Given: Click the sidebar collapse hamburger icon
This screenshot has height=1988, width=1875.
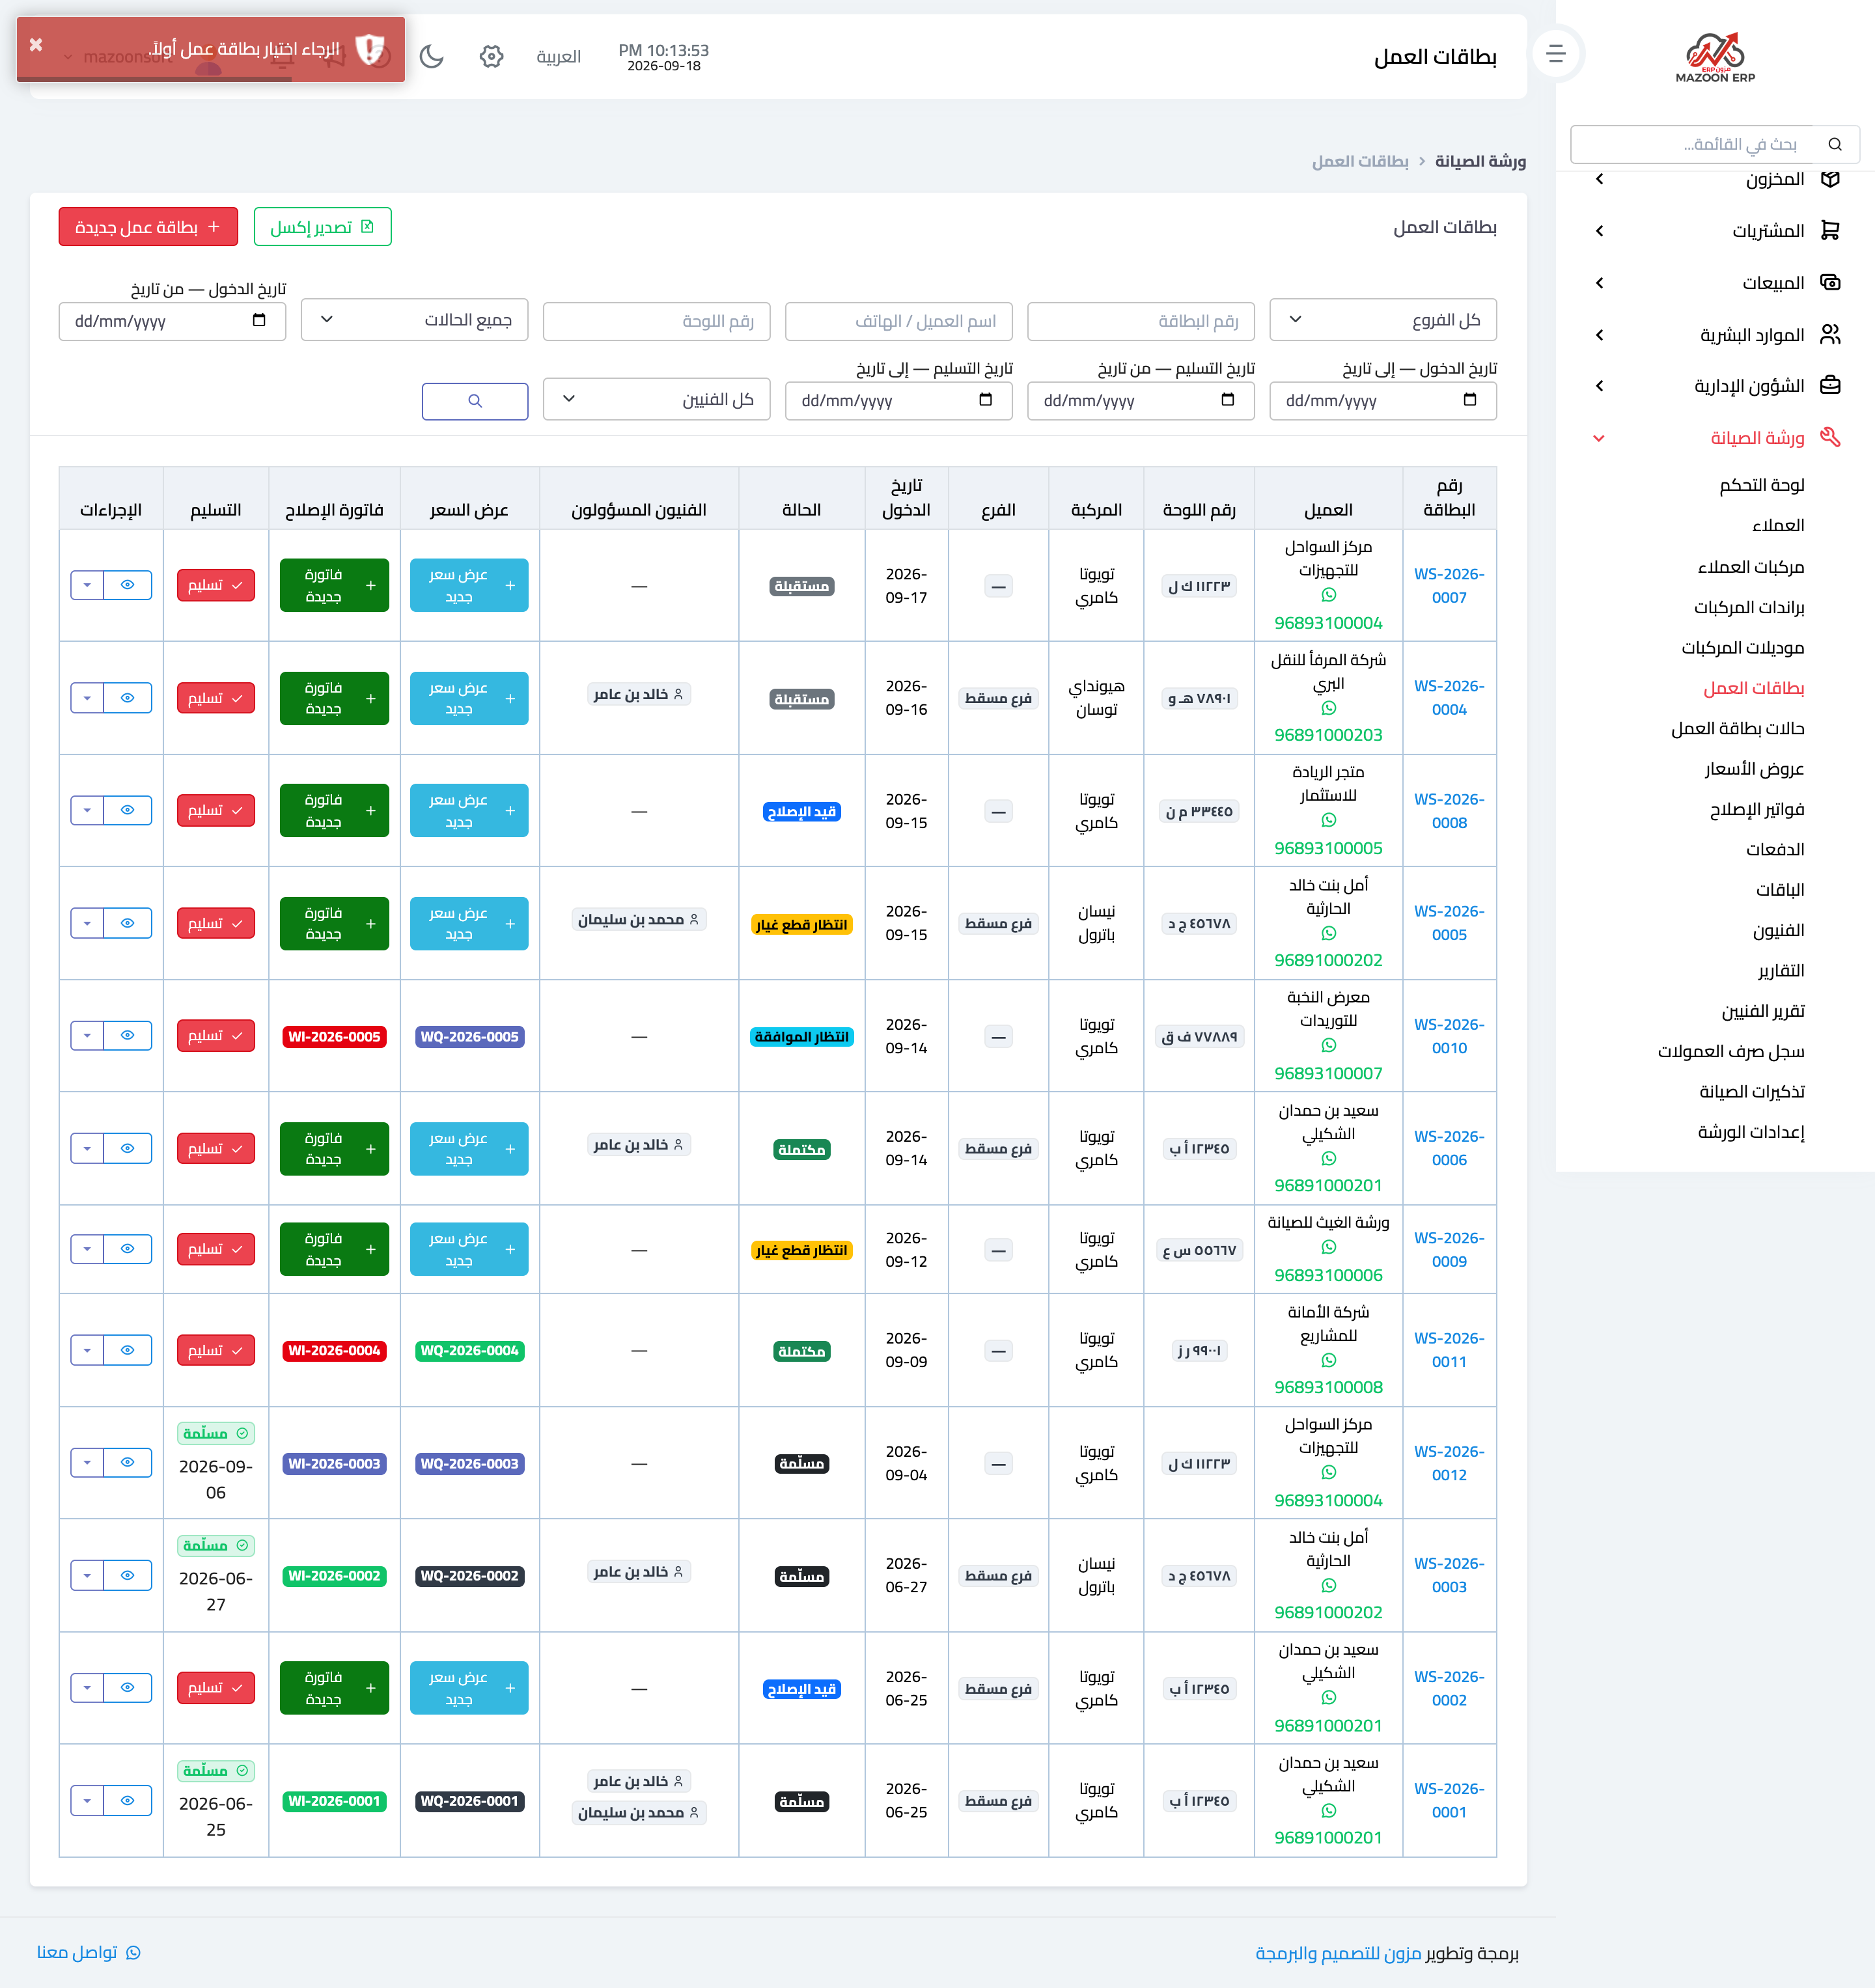Looking at the screenshot, I should (1556, 54).
